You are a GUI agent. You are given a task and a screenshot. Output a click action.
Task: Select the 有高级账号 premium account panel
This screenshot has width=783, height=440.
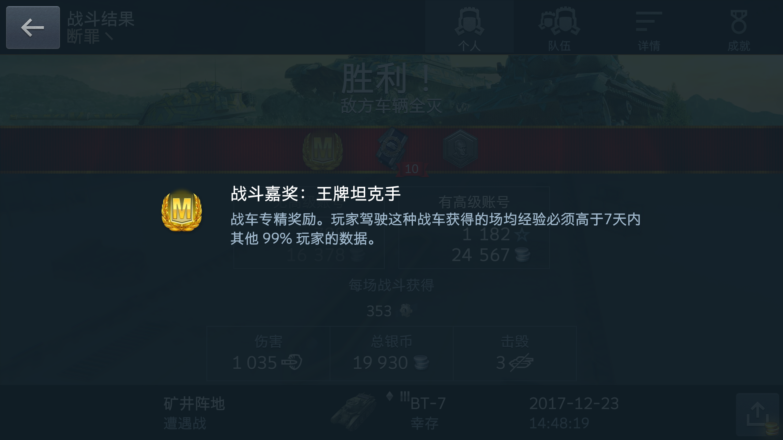click(x=474, y=228)
